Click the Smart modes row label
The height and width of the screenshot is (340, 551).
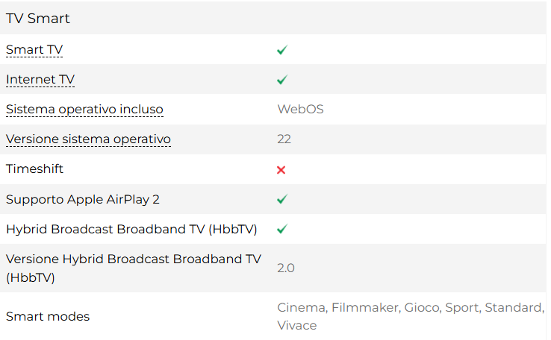click(48, 316)
